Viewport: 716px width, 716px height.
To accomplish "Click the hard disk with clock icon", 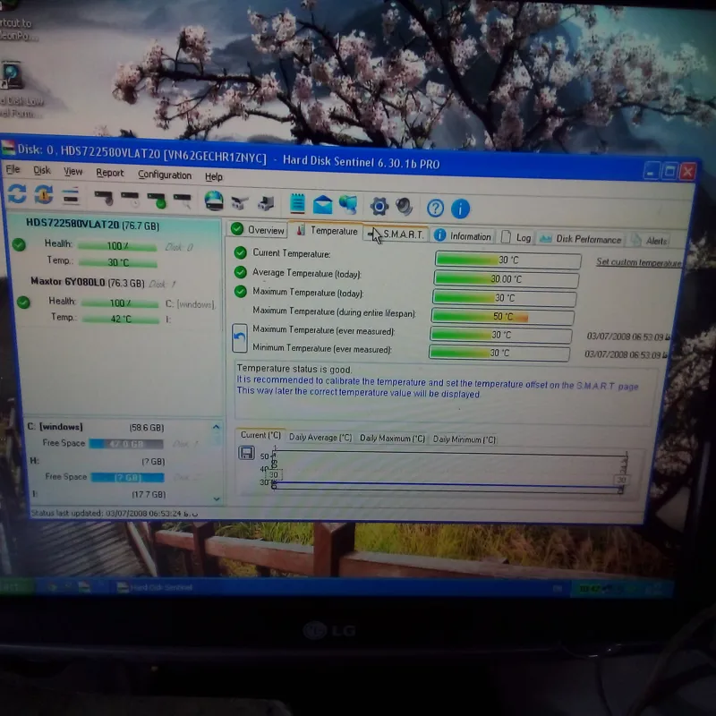I will point(130,199).
